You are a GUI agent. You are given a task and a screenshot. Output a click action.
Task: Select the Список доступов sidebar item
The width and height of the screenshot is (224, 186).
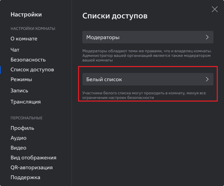32,70
